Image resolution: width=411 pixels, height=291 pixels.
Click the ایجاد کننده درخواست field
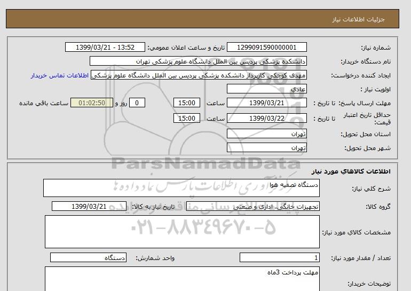click(x=199, y=75)
